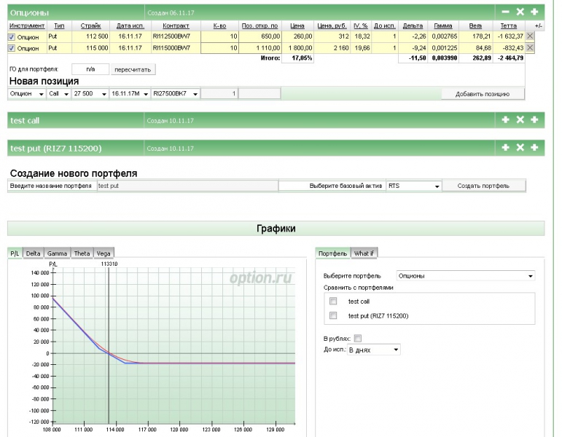This screenshot has height=437, width=562.
Task: Click the Добавить позицию button
Action: pos(482,94)
